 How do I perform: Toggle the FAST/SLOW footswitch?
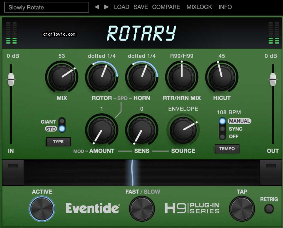click(x=142, y=208)
